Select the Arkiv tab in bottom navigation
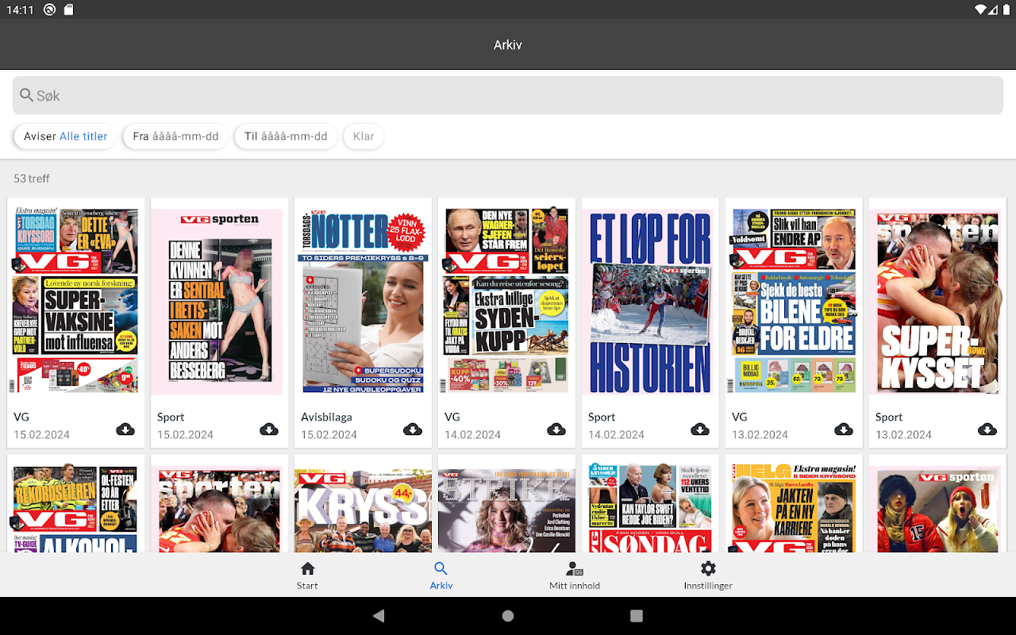 (441, 575)
